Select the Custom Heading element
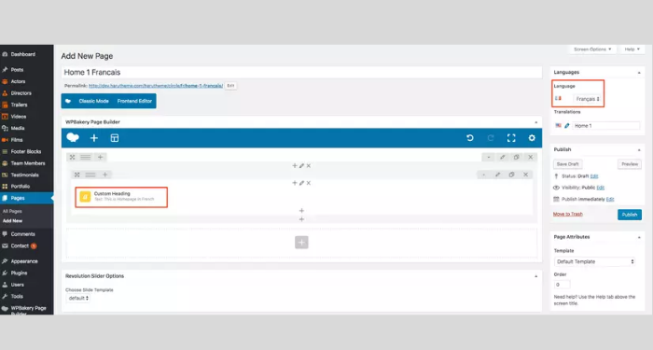This screenshot has width=653, height=350. pos(121,197)
